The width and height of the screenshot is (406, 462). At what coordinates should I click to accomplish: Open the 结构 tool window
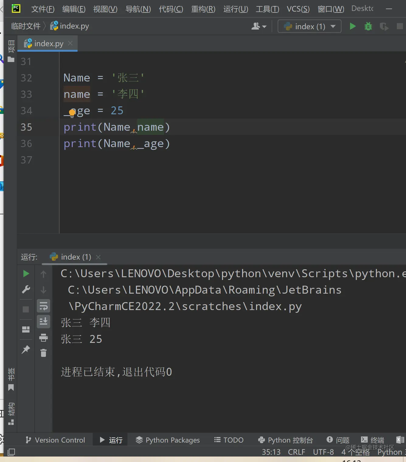11,414
